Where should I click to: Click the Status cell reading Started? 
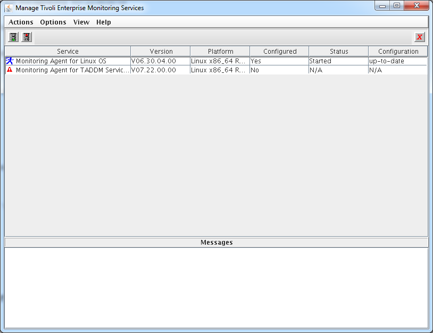(339, 61)
